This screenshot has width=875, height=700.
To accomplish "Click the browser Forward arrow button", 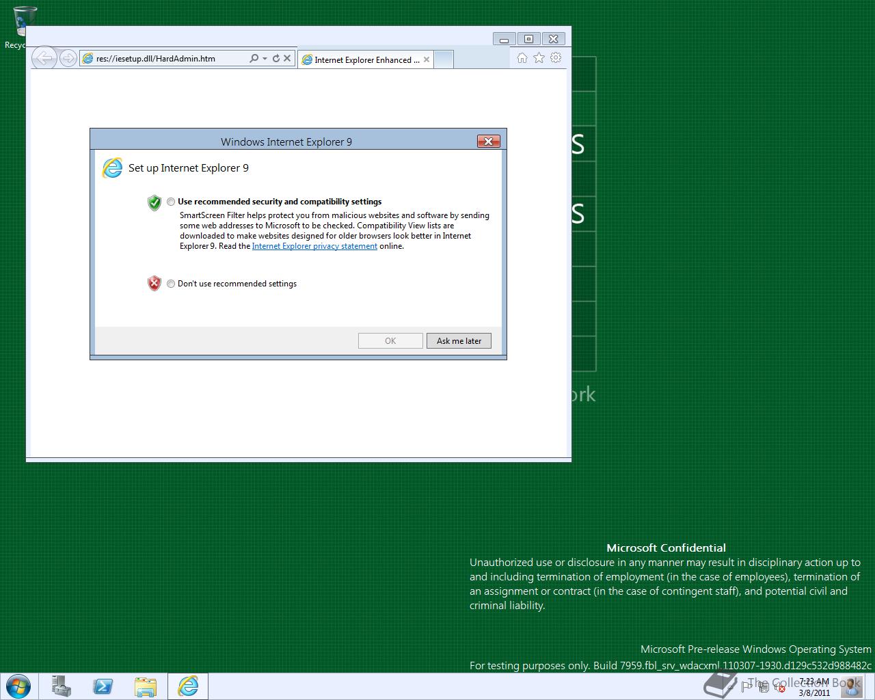I will click(x=68, y=59).
